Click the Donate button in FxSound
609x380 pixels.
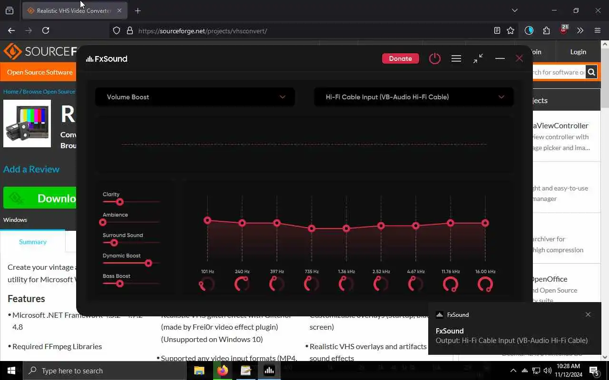coord(400,58)
